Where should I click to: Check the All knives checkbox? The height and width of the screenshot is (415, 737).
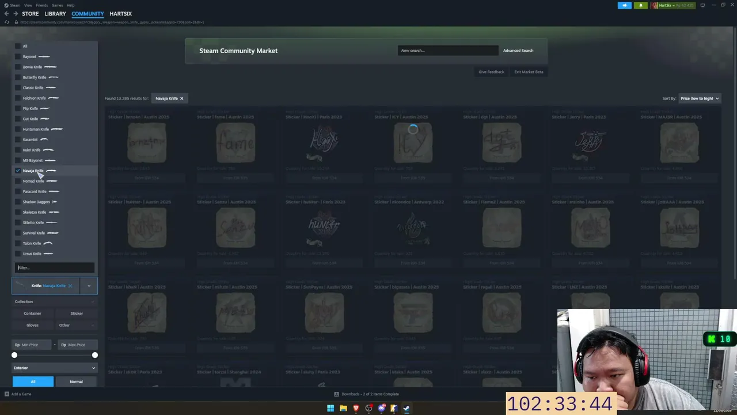pyautogui.click(x=18, y=46)
